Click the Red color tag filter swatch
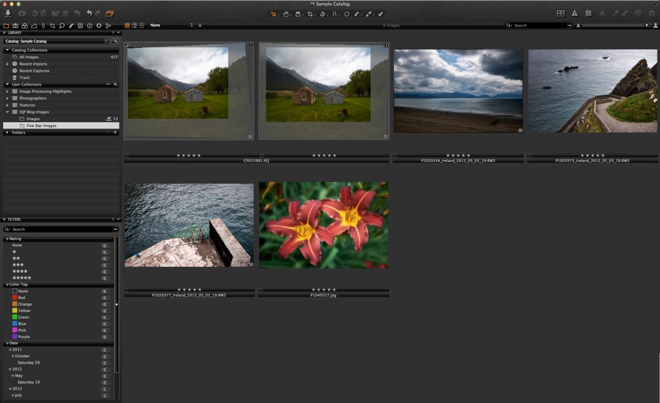The width and height of the screenshot is (660, 403). click(x=14, y=298)
